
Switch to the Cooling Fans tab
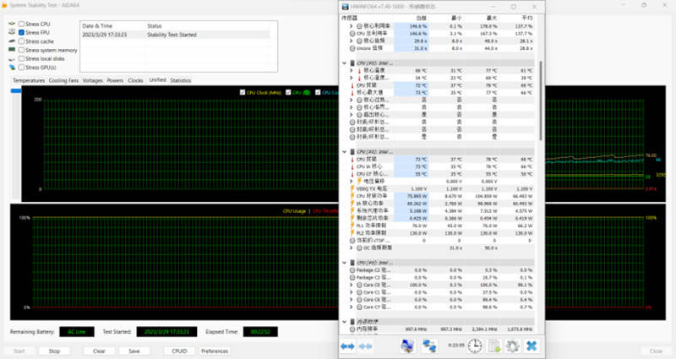[64, 80]
